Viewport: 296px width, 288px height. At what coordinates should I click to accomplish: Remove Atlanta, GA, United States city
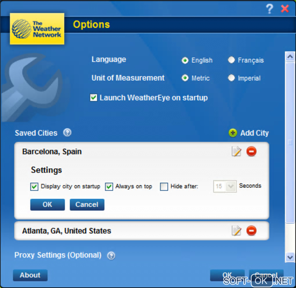251,231
